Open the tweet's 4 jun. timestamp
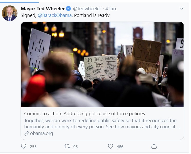The height and width of the screenshot is (154, 191). pos(111,9)
